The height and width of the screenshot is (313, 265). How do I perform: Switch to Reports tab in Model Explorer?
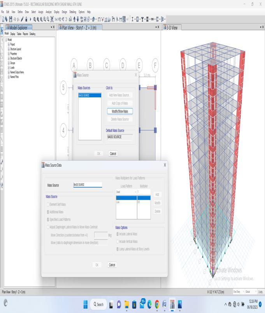point(25,34)
